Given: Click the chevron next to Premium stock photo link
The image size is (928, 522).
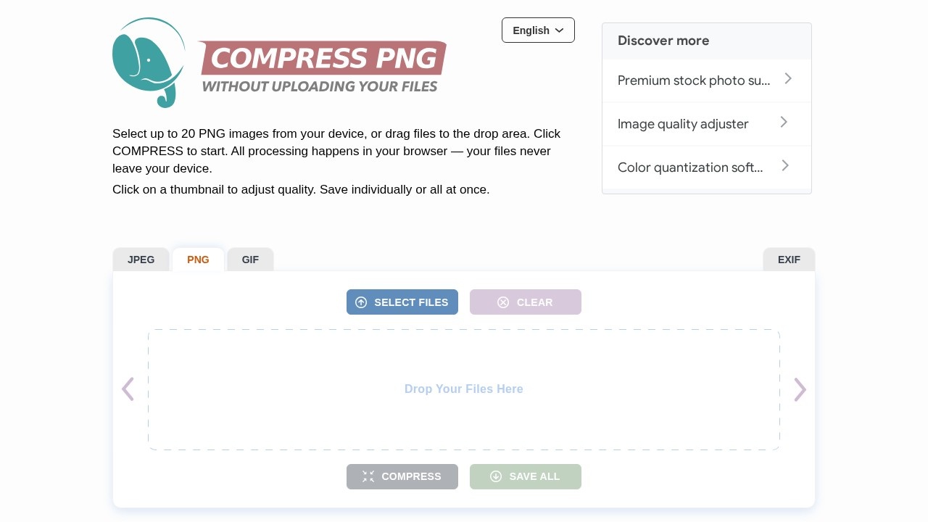Looking at the screenshot, I should [x=788, y=78].
